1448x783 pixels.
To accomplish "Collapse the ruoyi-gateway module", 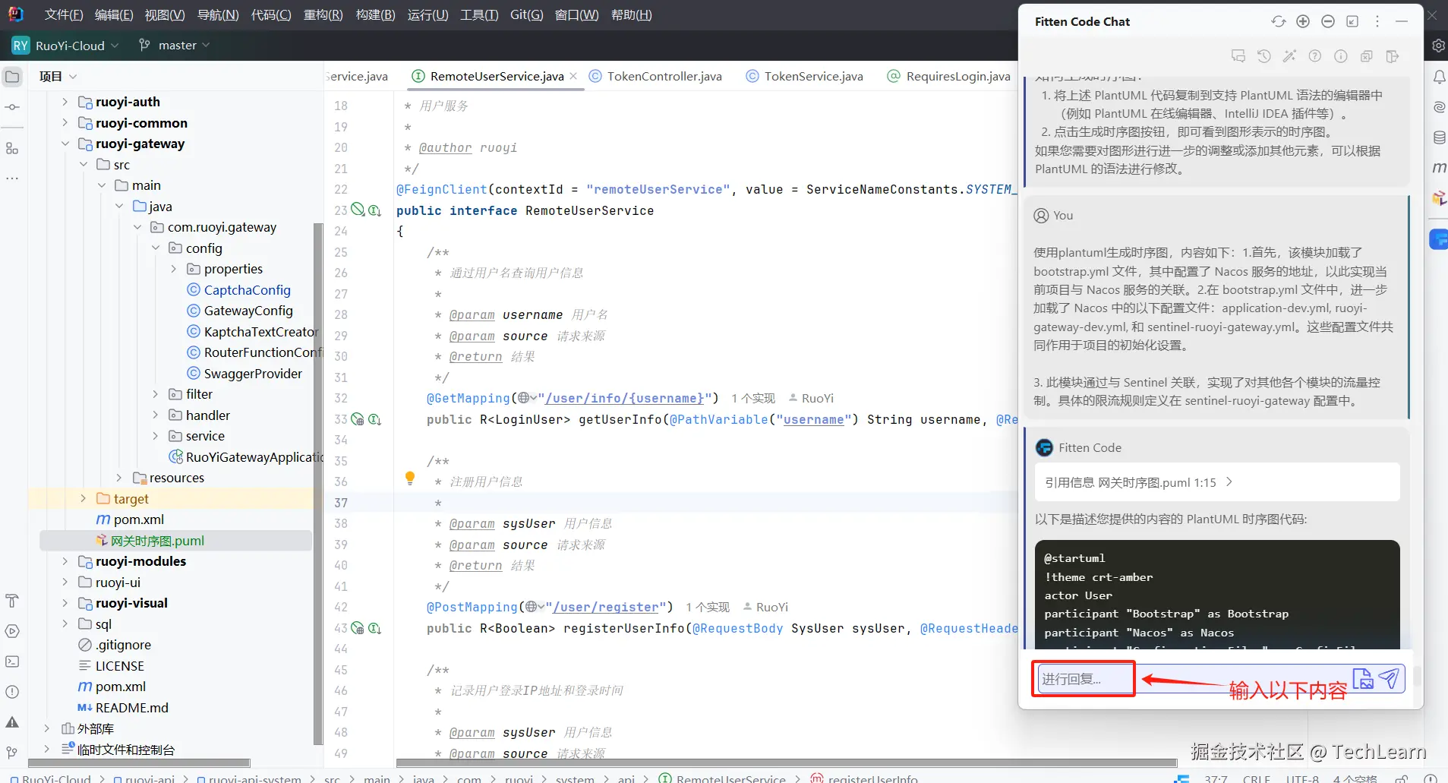I will click(x=65, y=144).
